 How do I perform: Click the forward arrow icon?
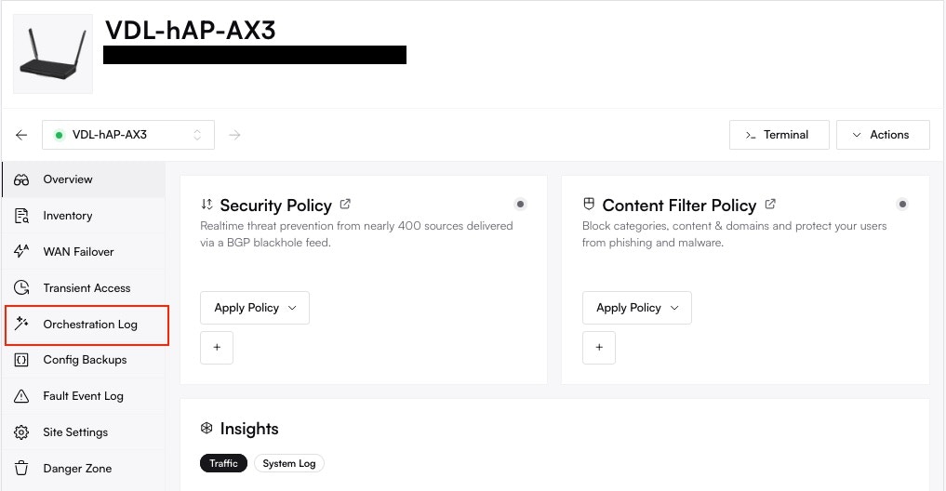point(235,135)
